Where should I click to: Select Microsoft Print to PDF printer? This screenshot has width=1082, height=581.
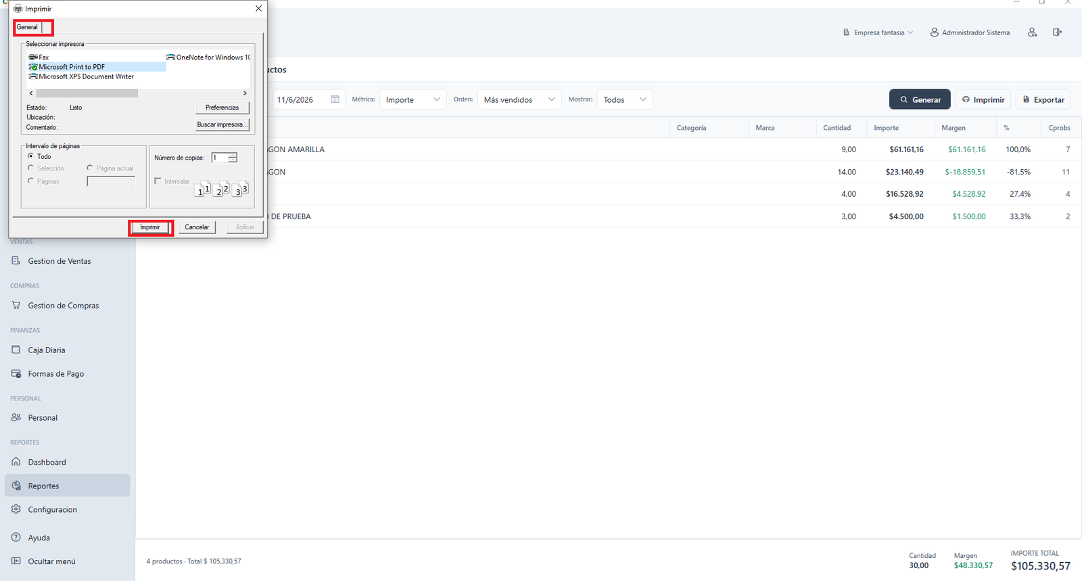point(97,67)
